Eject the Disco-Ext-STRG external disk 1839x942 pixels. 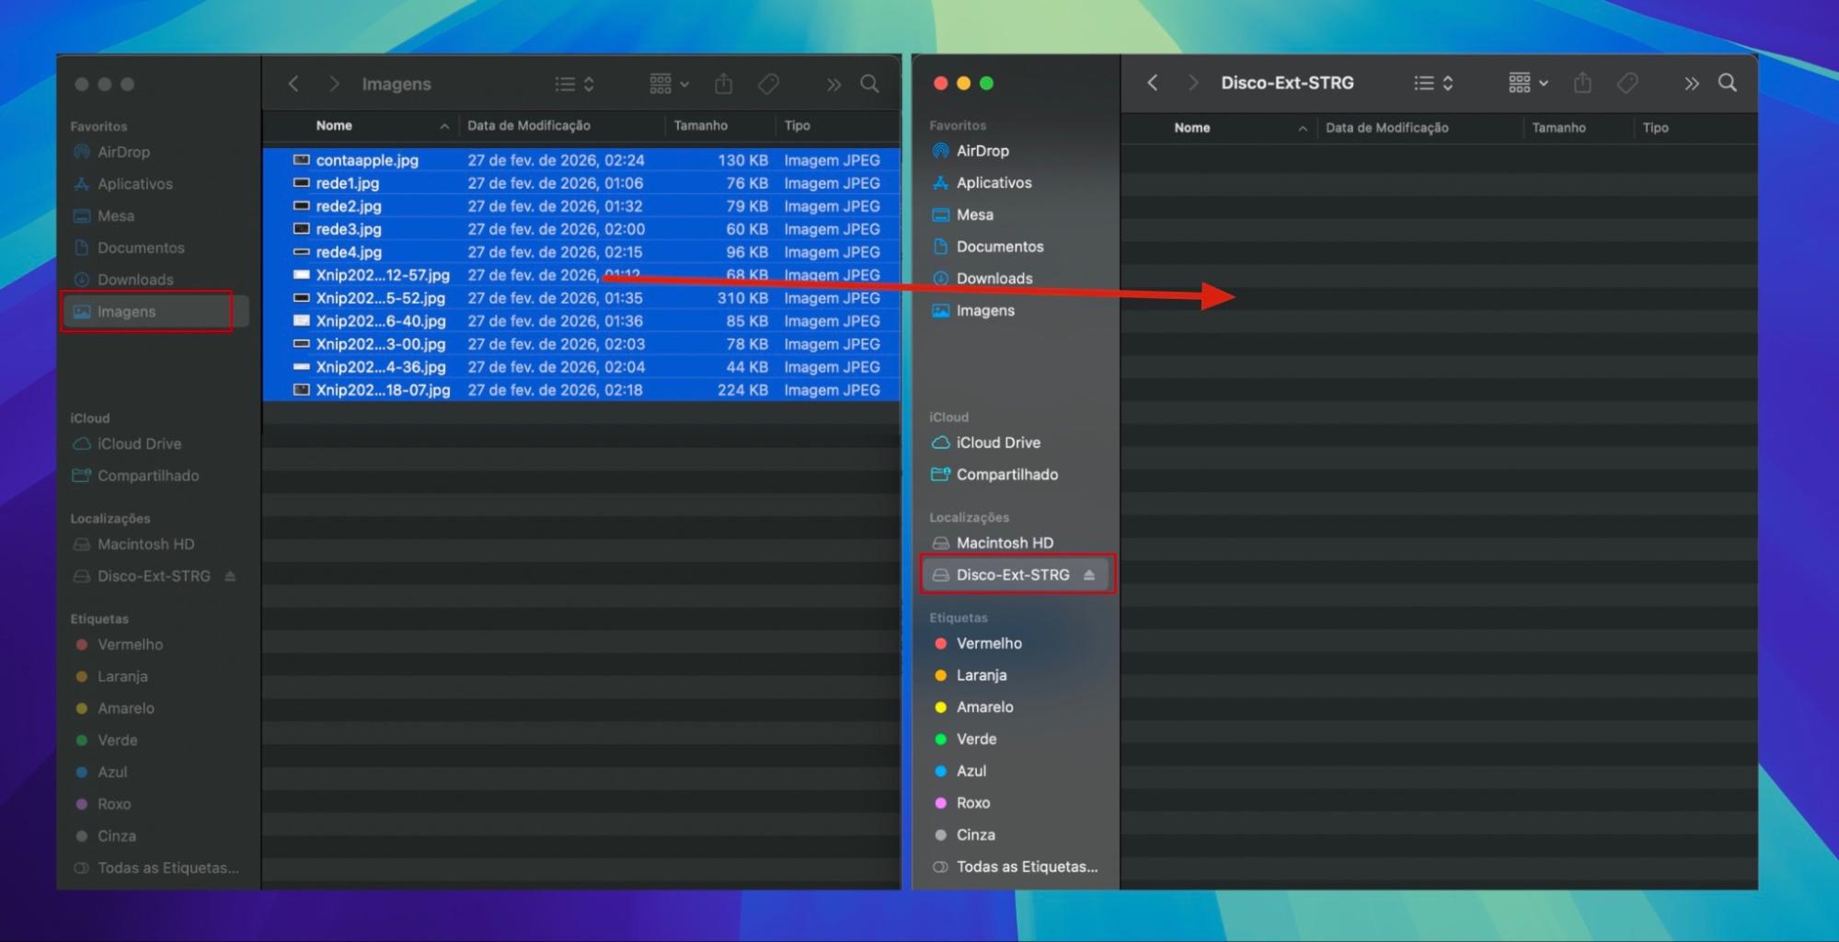pyautogui.click(x=1091, y=574)
